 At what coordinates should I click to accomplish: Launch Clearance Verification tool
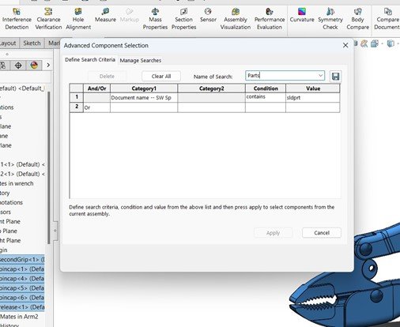[48, 19]
